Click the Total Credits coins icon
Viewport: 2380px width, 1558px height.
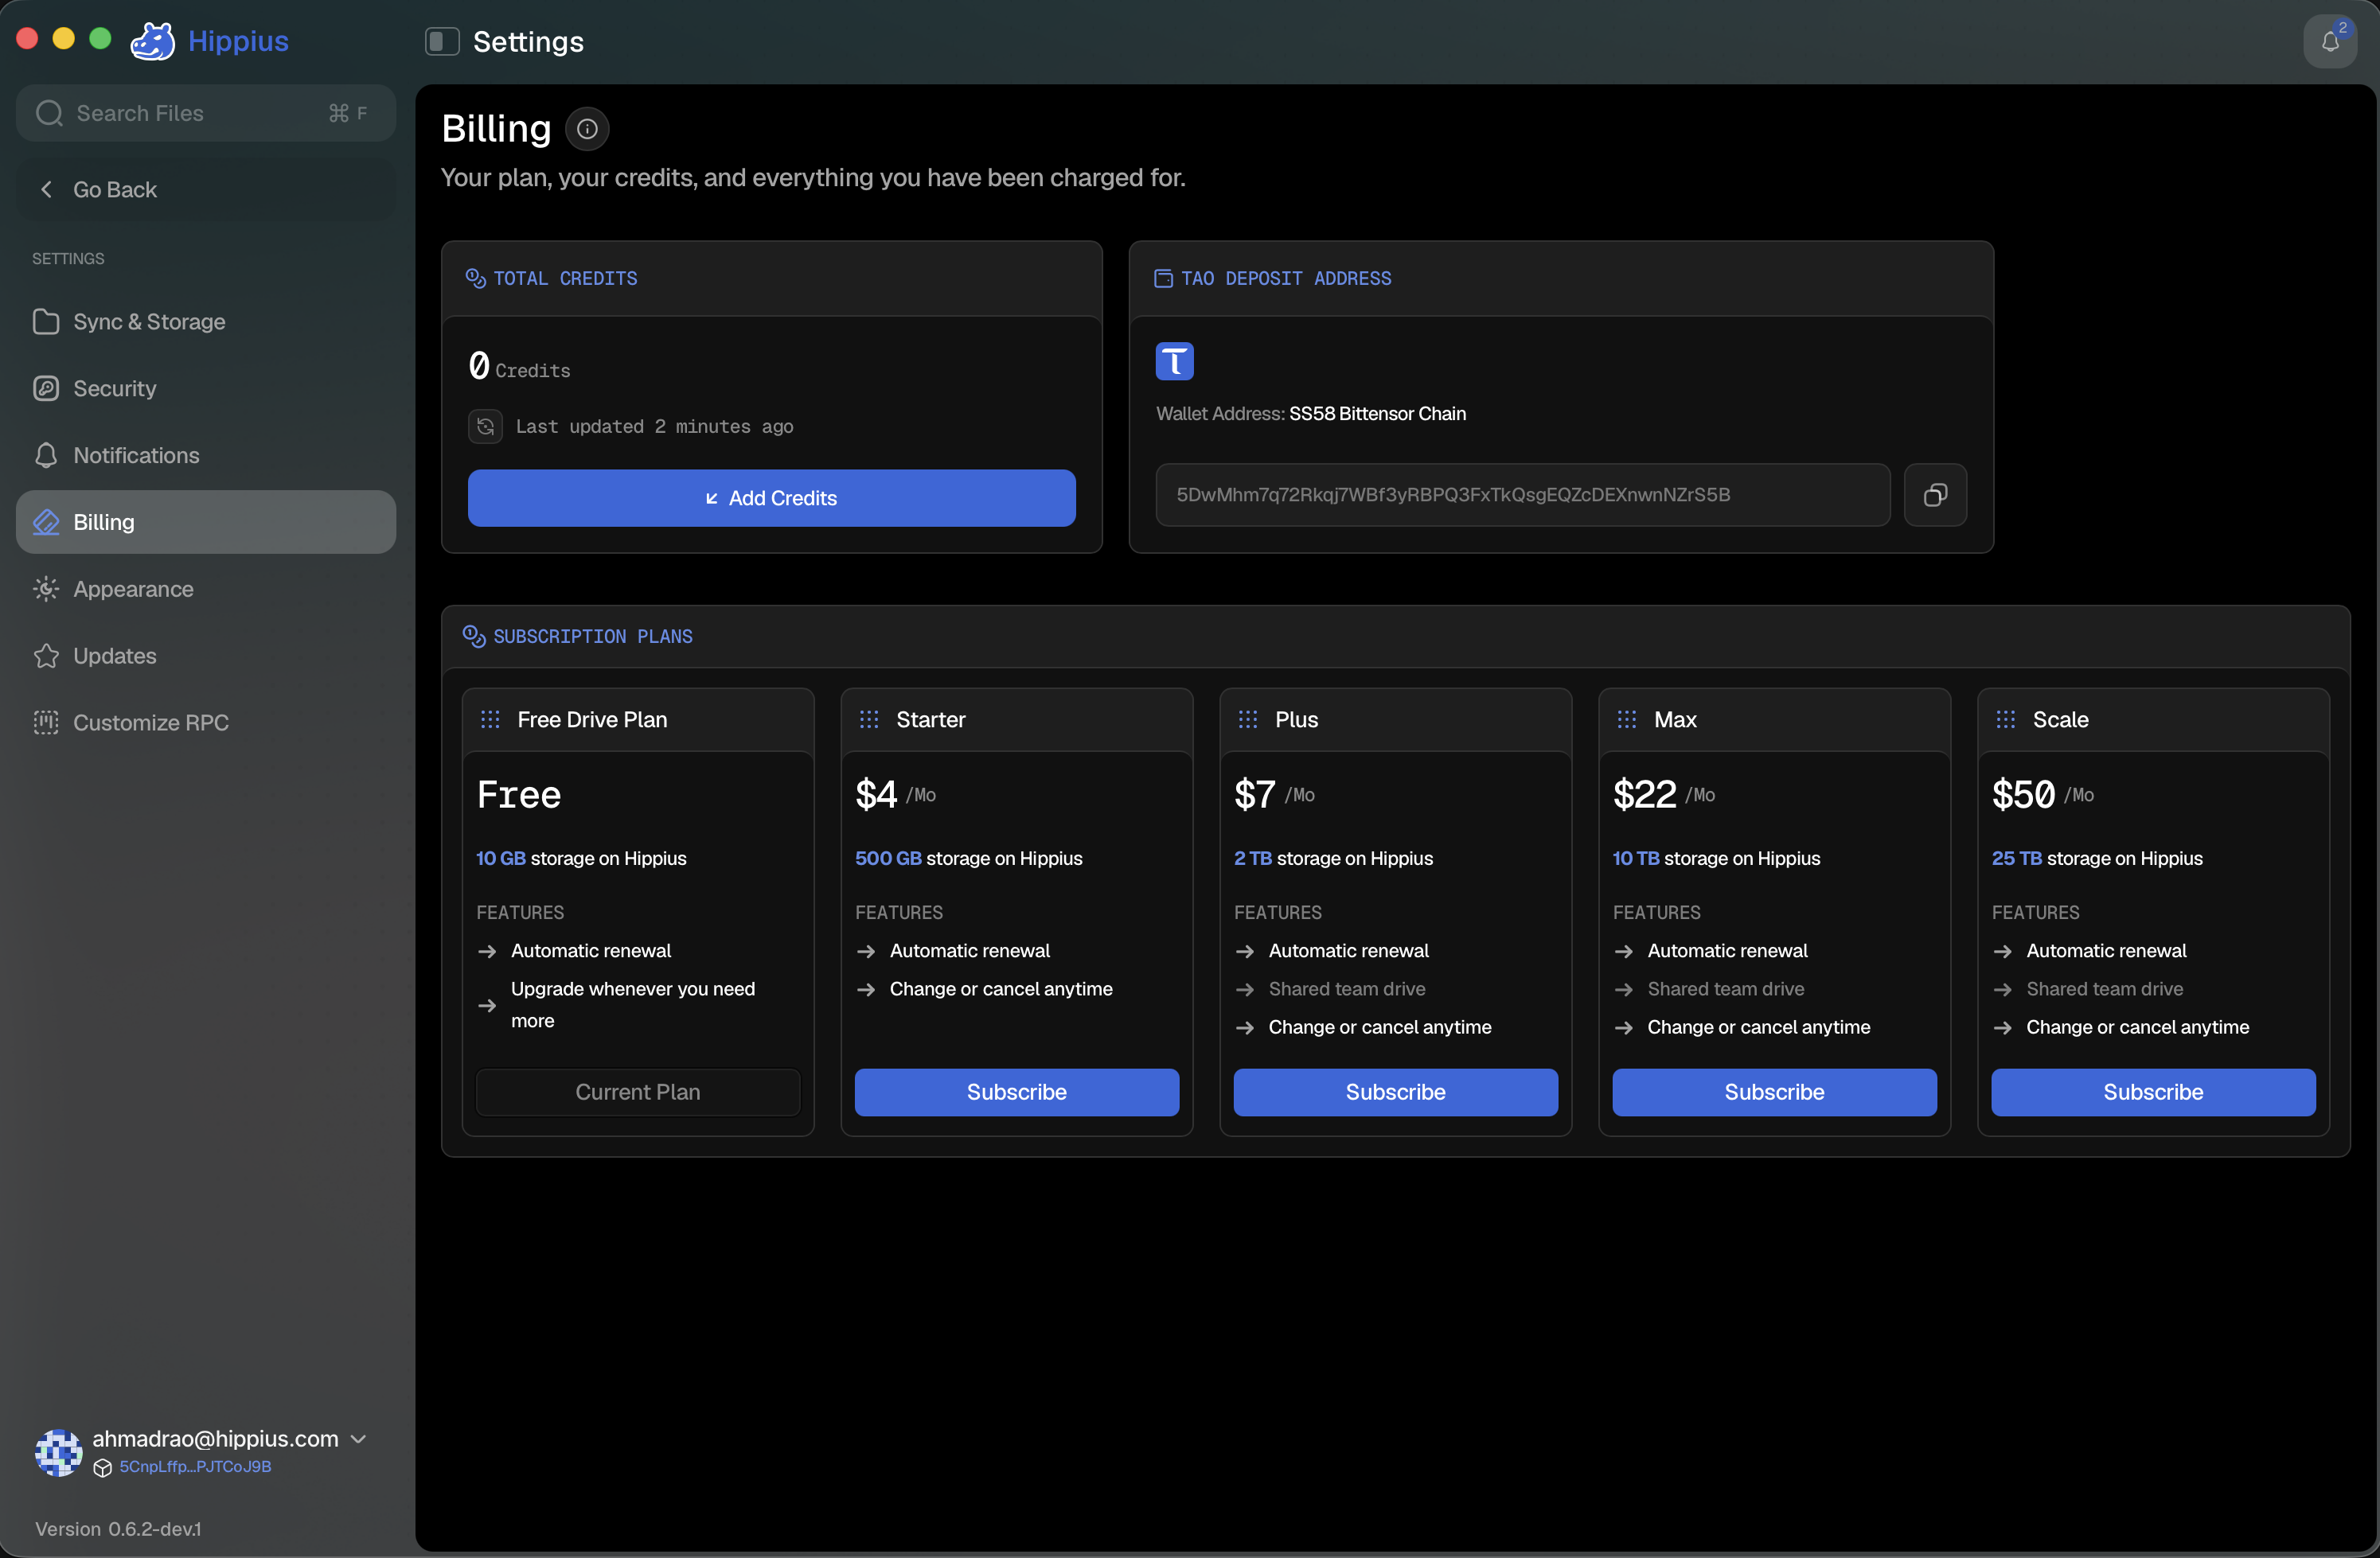(x=476, y=278)
